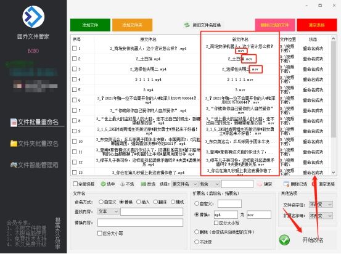Enable 区分大小写 under extension 替换

click(216, 223)
